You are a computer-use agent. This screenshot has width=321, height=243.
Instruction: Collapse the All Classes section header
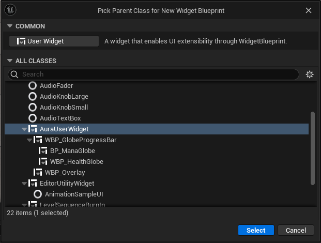[x=9, y=61]
